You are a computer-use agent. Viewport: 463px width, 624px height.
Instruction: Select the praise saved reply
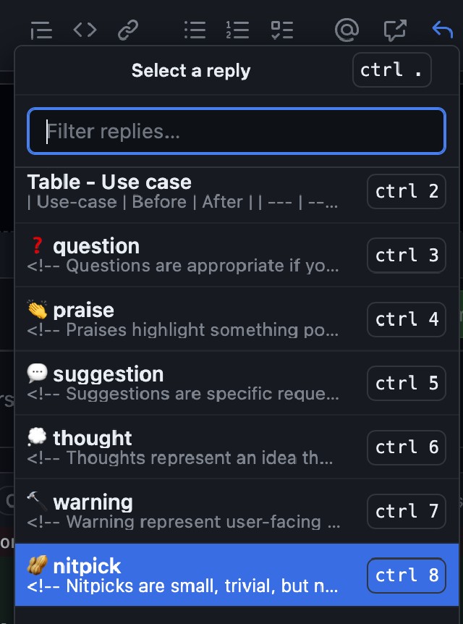click(x=237, y=319)
